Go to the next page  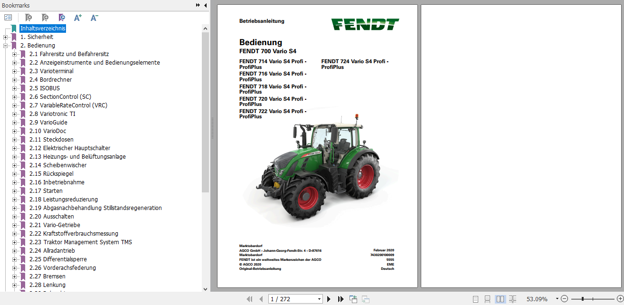[x=329, y=299]
